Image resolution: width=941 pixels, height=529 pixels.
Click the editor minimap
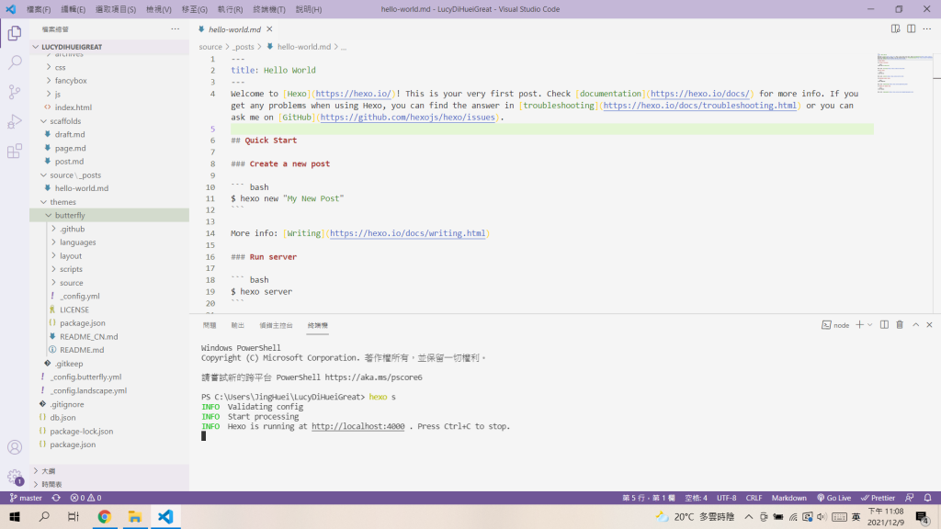[x=904, y=73]
